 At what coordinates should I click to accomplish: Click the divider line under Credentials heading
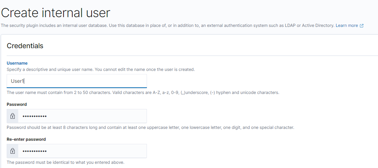pos(193,56)
